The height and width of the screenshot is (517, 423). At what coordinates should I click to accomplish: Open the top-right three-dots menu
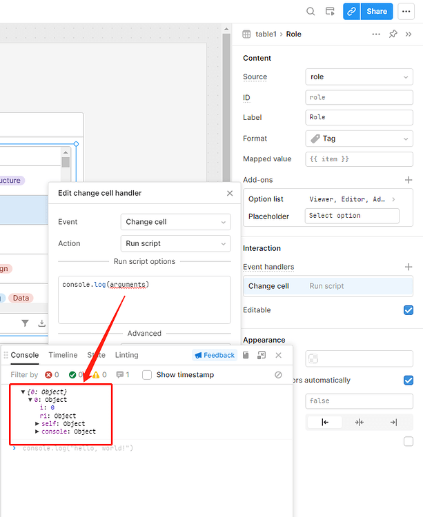pyautogui.click(x=406, y=12)
